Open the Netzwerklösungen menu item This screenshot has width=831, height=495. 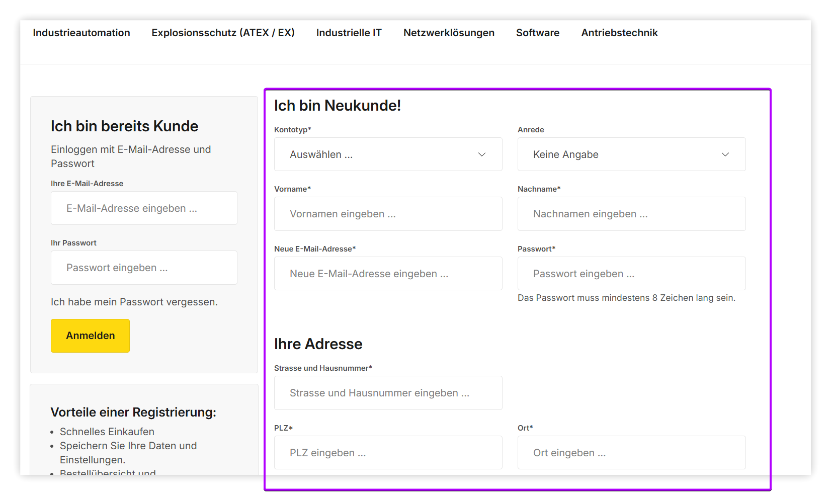pos(449,33)
